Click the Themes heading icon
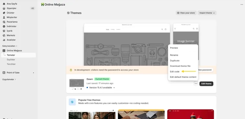This screenshot has width=245, height=119. [x=68, y=13]
